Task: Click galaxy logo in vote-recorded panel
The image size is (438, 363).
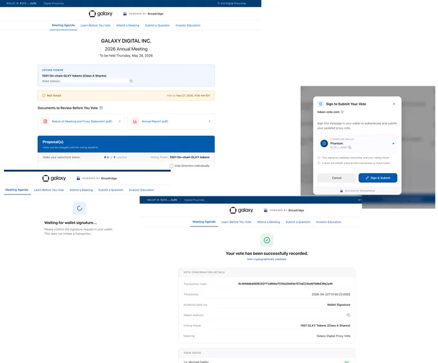Action: point(242,210)
